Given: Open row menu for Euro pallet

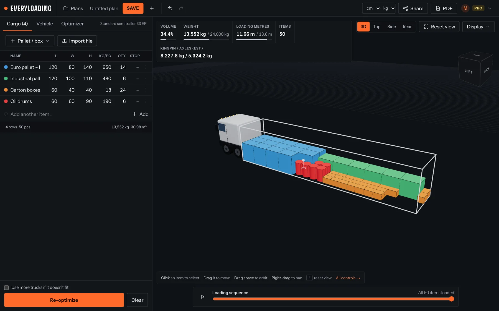Looking at the screenshot, I should click(146, 67).
